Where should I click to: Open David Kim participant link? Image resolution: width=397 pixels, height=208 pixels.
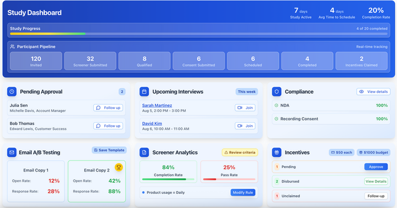pos(152,124)
